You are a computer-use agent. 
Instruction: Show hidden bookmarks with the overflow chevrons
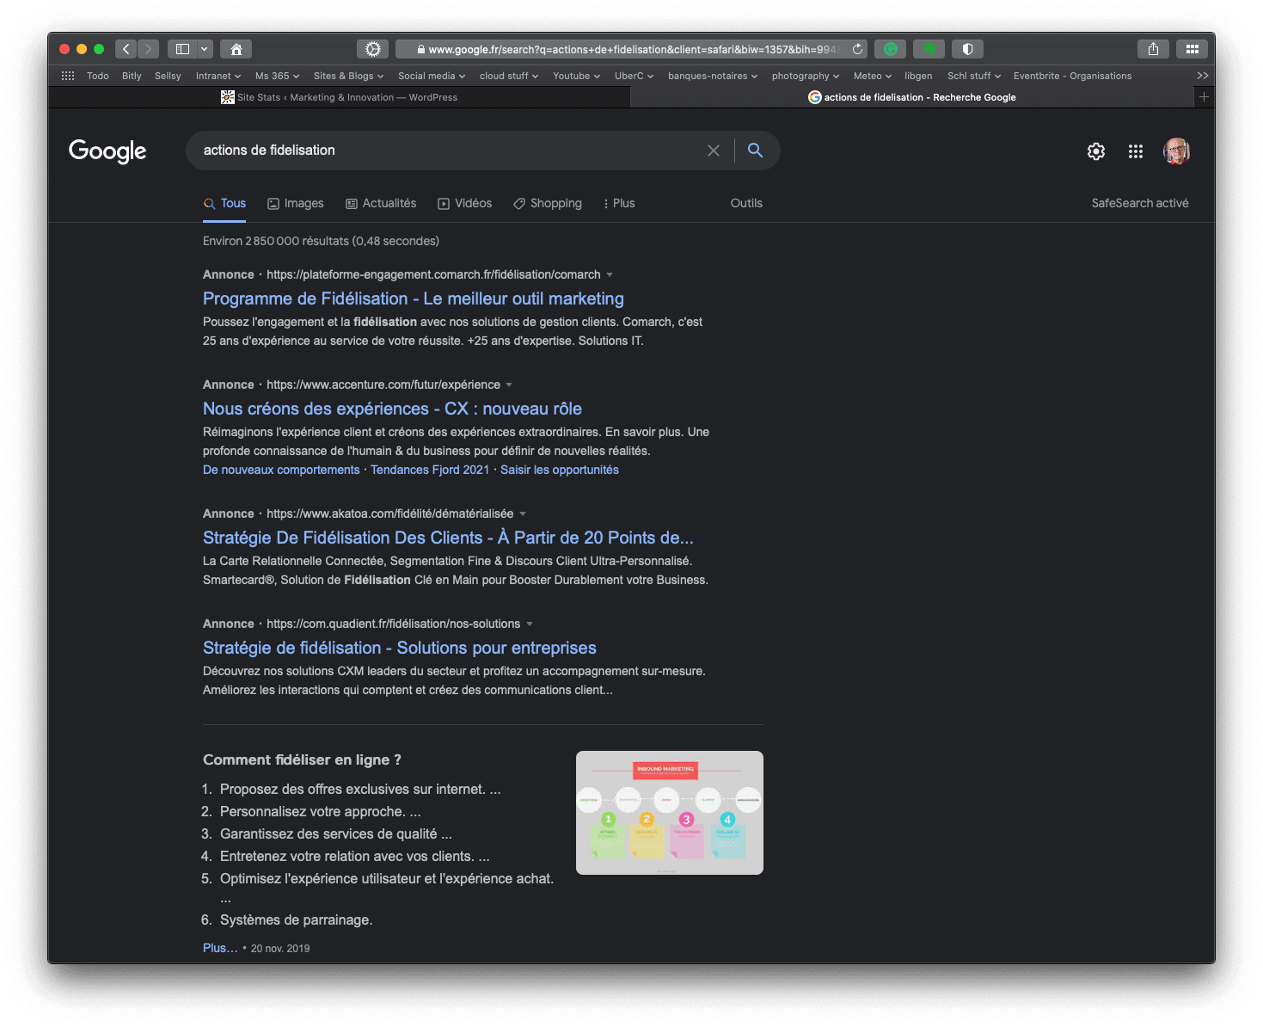coord(1203,76)
